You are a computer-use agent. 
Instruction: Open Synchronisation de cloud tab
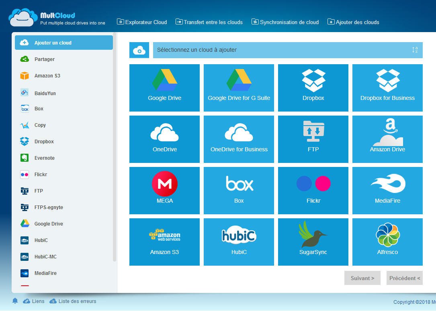[285, 22]
